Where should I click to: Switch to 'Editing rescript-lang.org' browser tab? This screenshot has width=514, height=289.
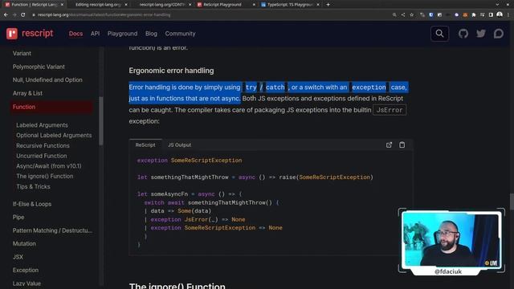click(x=98, y=5)
